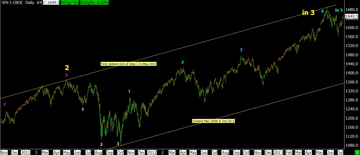The height and width of the screenshot is (155, 360).
Task: Select the magenta '3' wave label
Action: [66, 75]
